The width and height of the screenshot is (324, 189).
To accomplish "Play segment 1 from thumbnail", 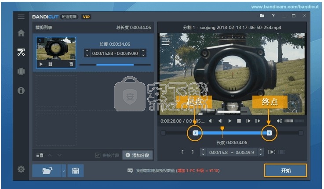I will click(x=41, y=64).
